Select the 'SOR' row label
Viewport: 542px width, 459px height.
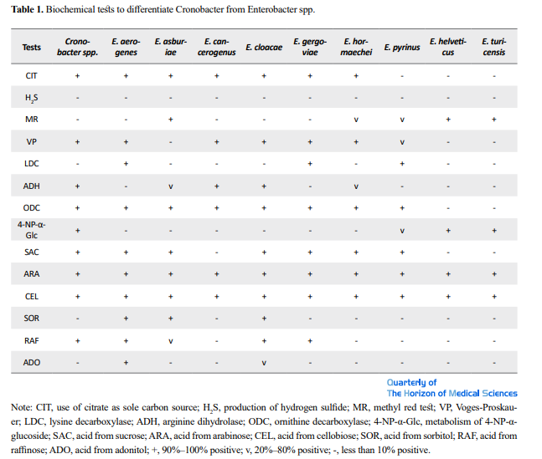(x=32, y=319)
